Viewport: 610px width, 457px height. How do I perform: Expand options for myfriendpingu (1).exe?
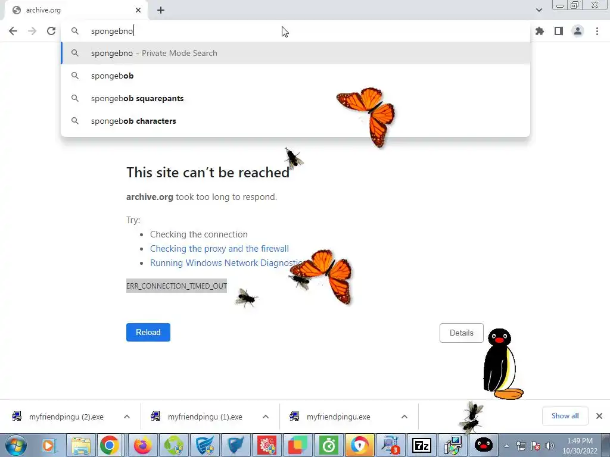[266, 417]
